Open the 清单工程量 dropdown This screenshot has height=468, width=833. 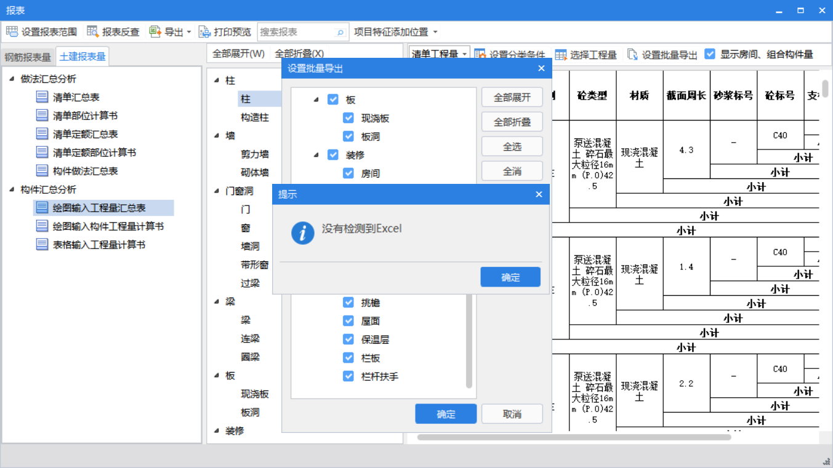pyautogui.click(x=440, y=54)
